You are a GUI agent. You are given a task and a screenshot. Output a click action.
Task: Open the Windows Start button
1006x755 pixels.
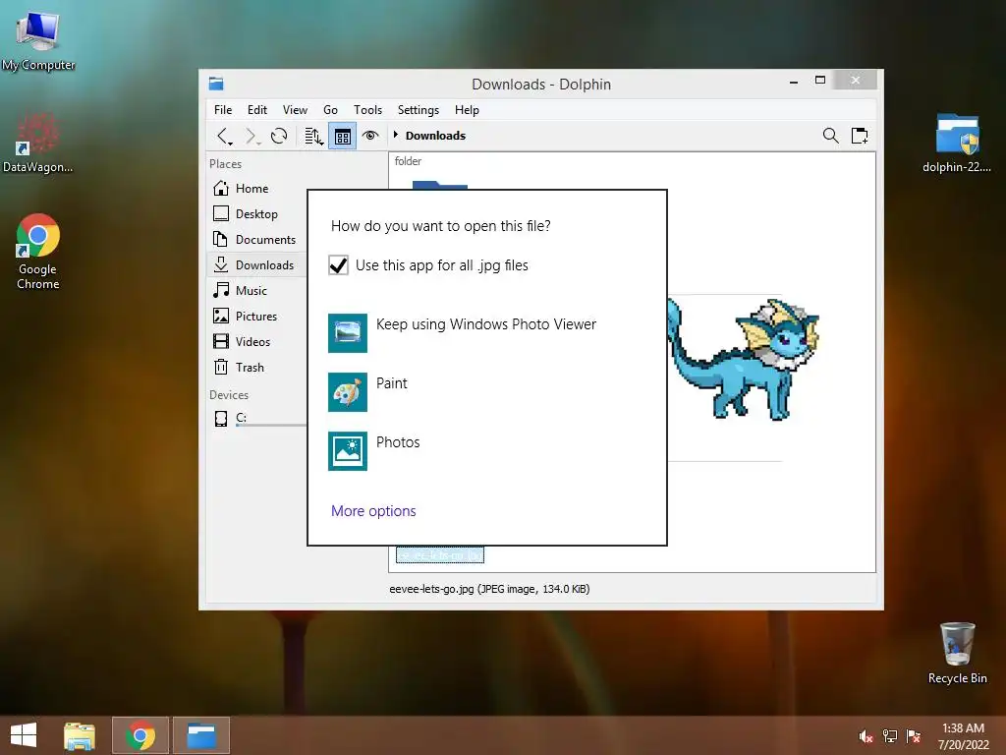pyautogui.click(x=24, y=735)
